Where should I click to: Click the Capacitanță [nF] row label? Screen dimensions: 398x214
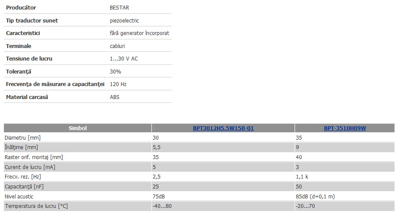[x=24, y=187]
